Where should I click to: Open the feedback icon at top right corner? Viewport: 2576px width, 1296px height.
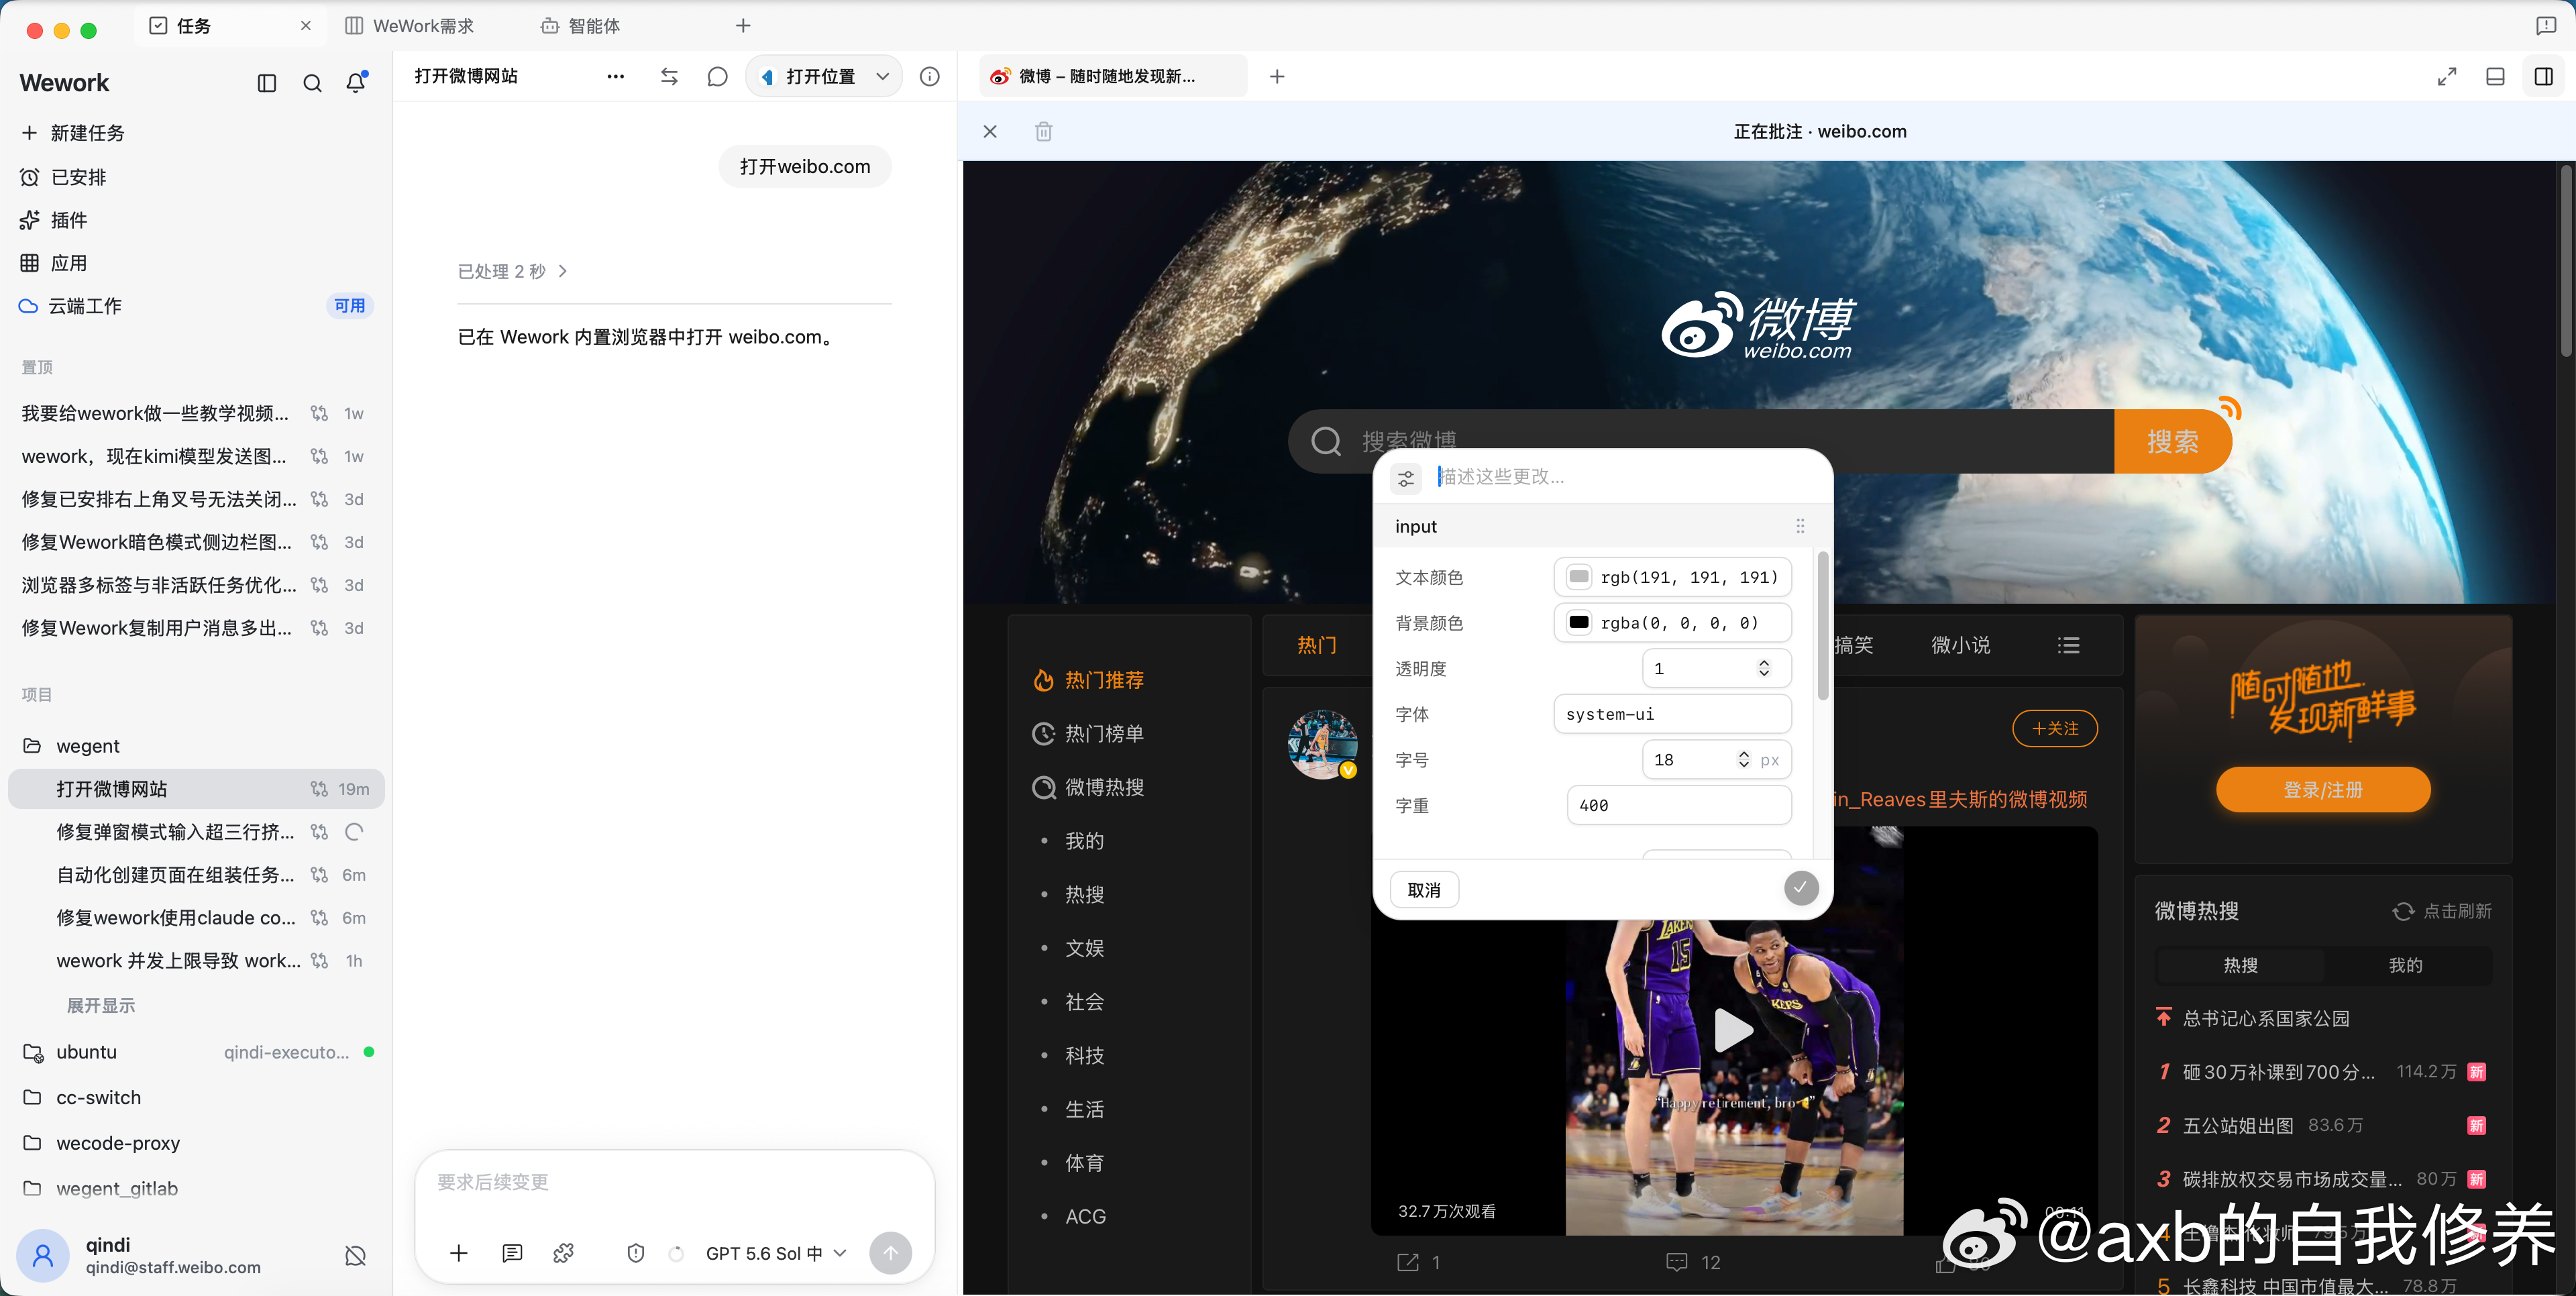click(x=2546, y=25)
